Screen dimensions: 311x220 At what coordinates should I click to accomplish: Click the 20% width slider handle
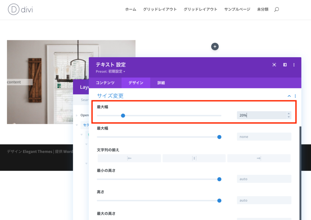123,115
